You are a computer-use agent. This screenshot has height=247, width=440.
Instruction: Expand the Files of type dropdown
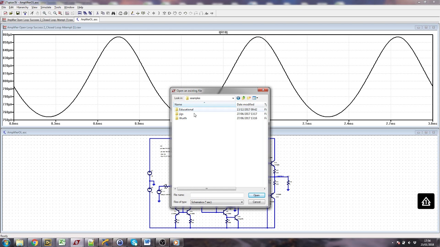point(242,202)
